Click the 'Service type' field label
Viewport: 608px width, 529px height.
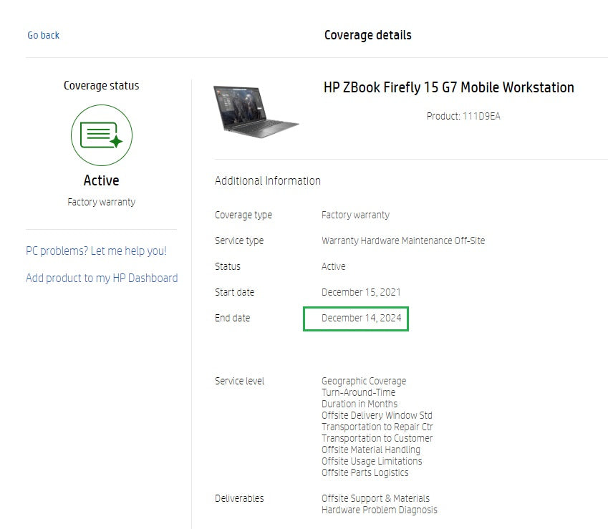[239, 241]
